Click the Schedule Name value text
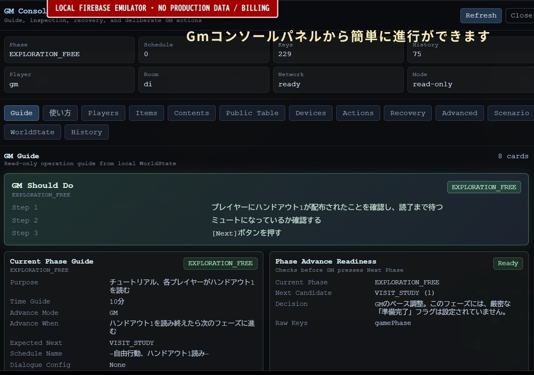This screenshot has height=375, width=534. point(159,354)
